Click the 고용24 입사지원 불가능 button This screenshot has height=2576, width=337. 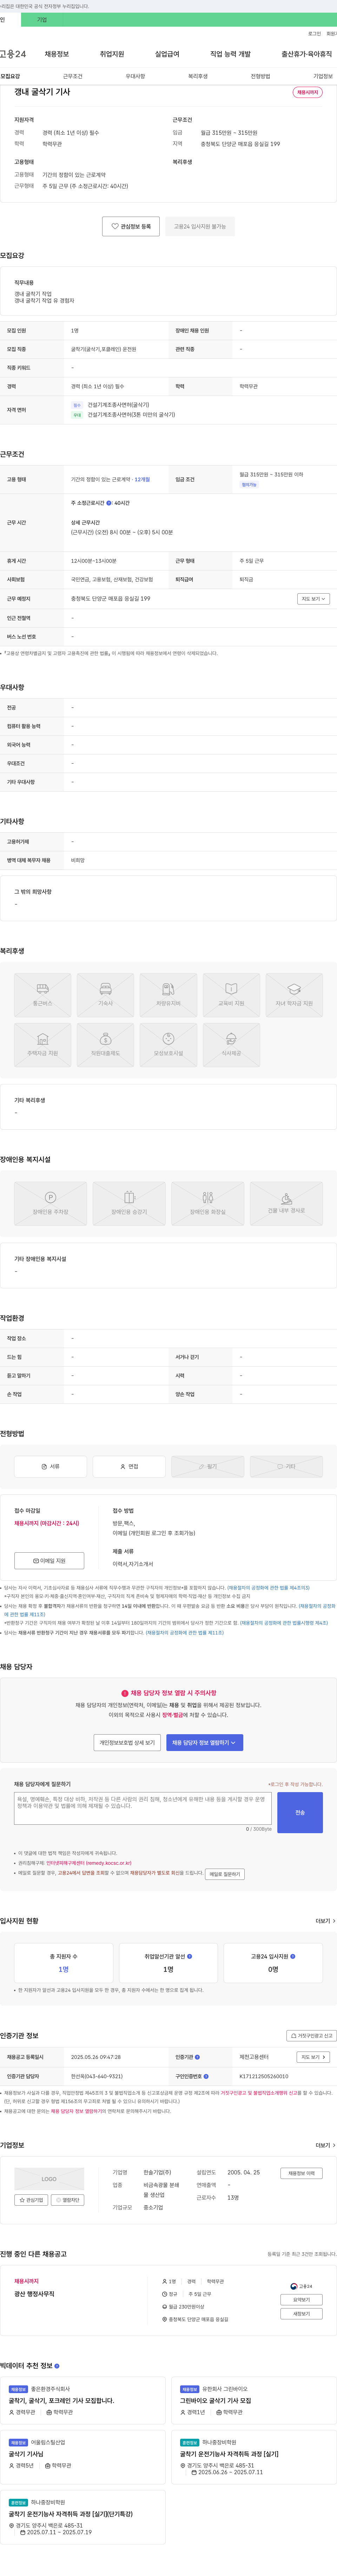pyautogui.click(x=200, y=227)
